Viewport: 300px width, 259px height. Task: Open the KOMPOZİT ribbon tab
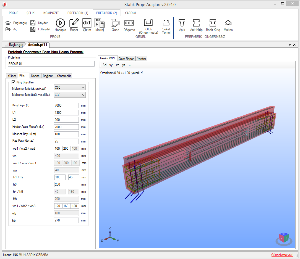[51, 13]
